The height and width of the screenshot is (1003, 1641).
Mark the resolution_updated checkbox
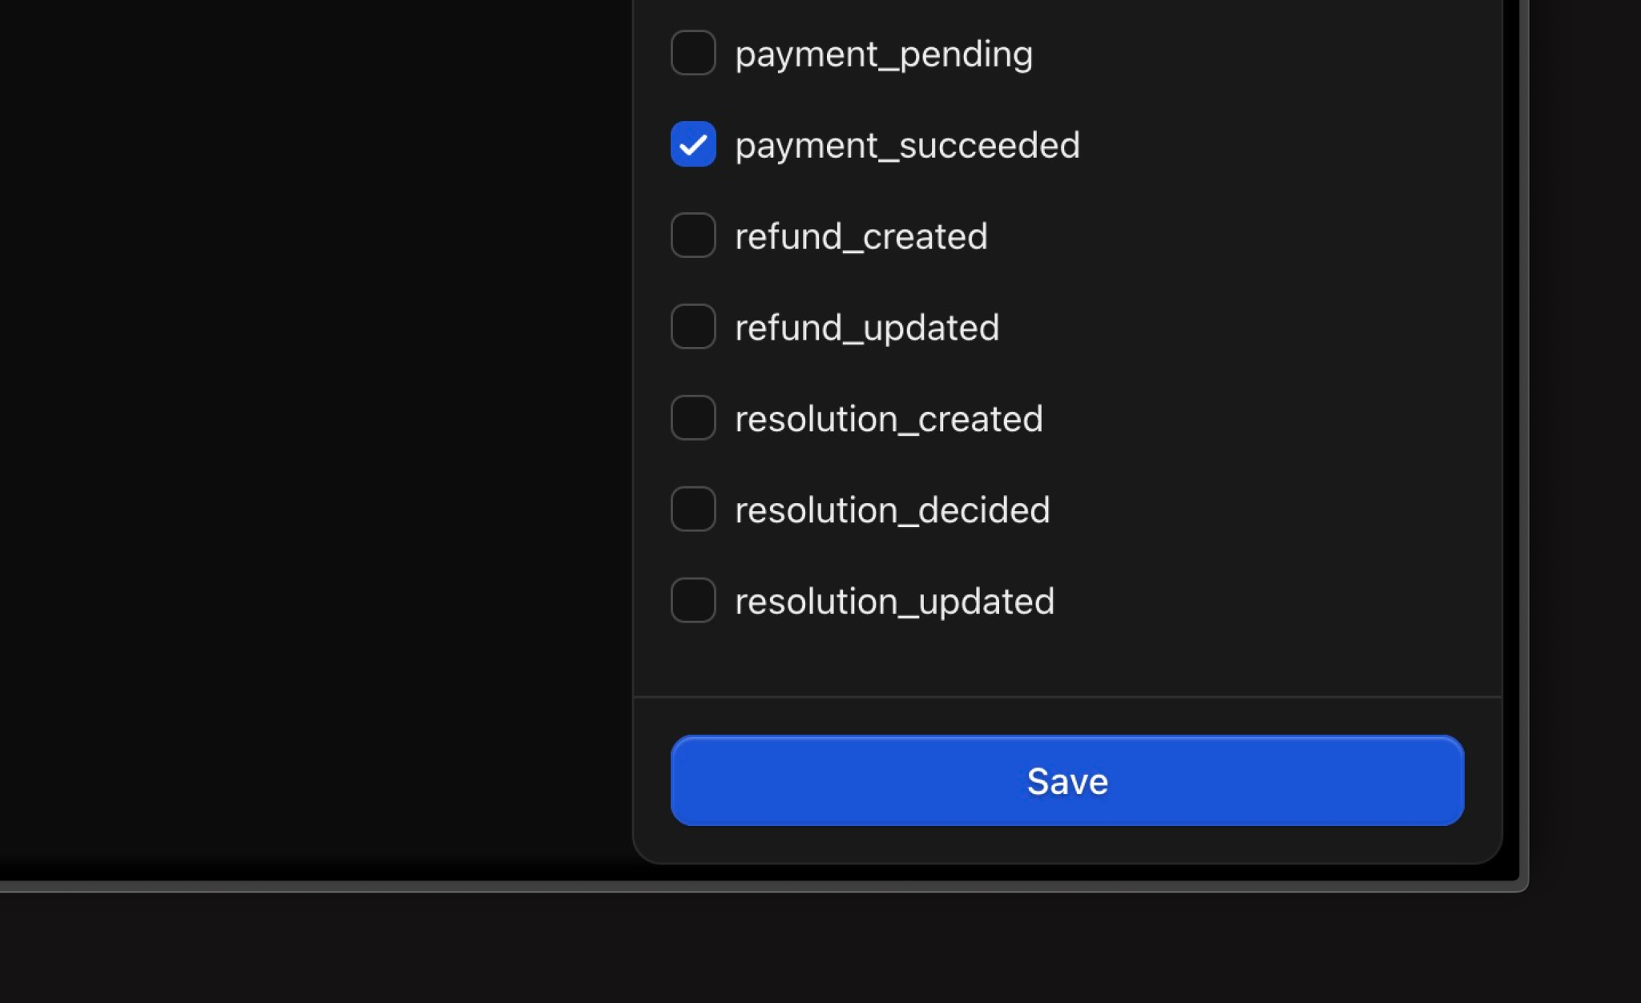[x=693, y=601]
